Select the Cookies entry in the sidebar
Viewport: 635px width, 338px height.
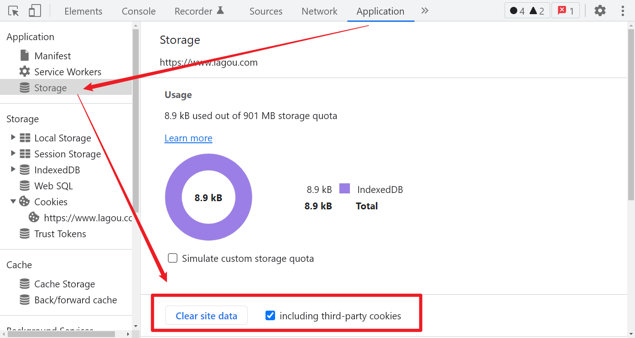[51, 202]
